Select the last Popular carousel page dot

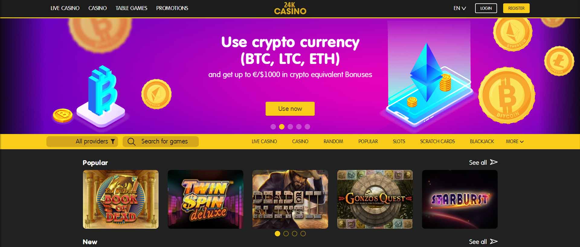pos(303,234)
